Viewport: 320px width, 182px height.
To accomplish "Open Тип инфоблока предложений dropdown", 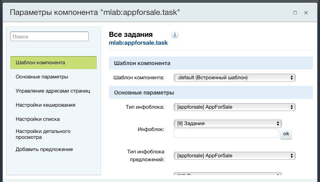I will (234, 156).
